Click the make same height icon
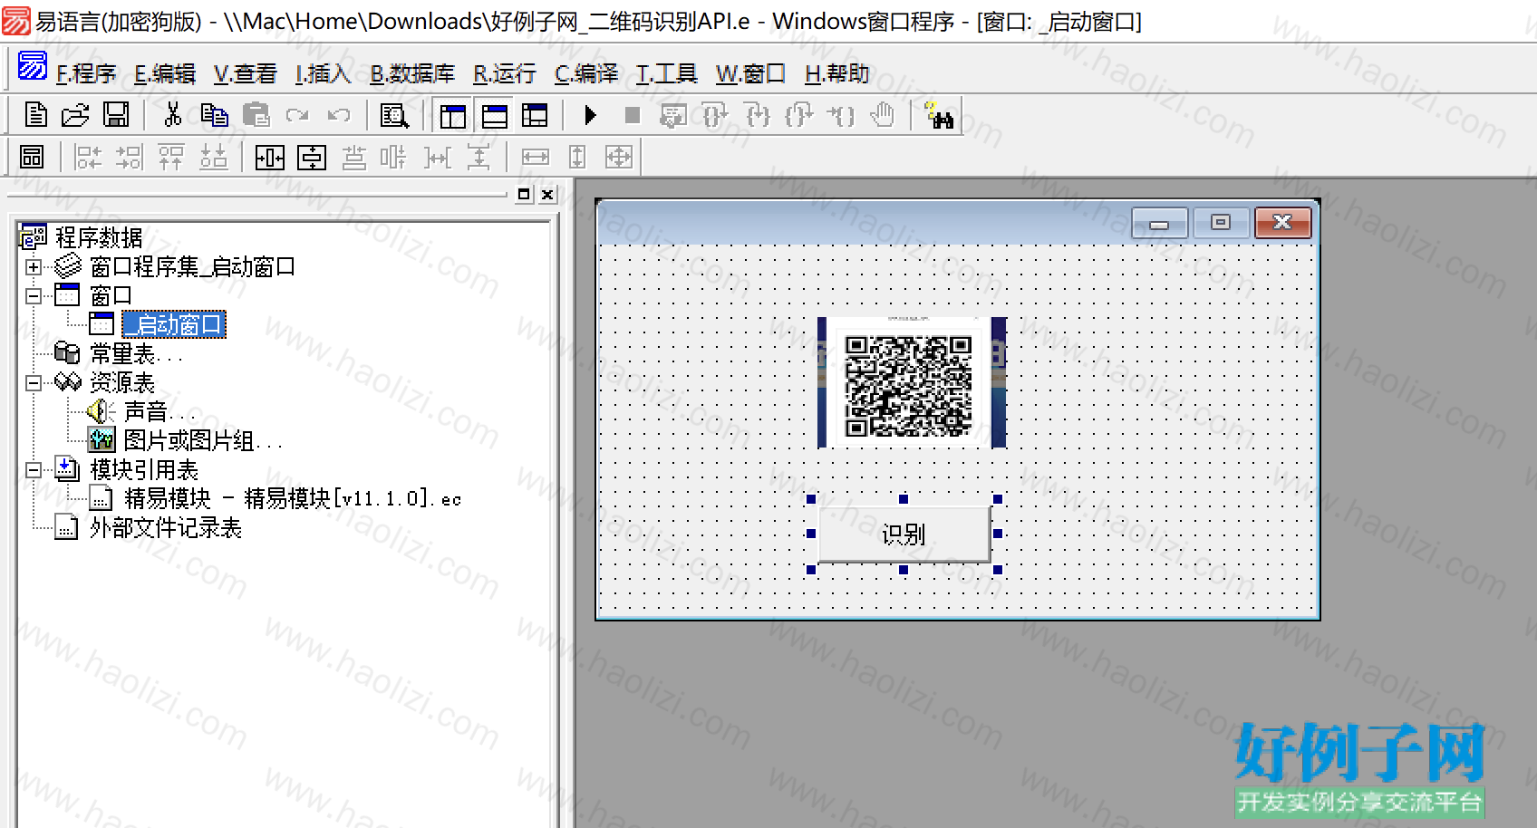The height and width of the screenshot is (828, 1537). tap(577, 158)
